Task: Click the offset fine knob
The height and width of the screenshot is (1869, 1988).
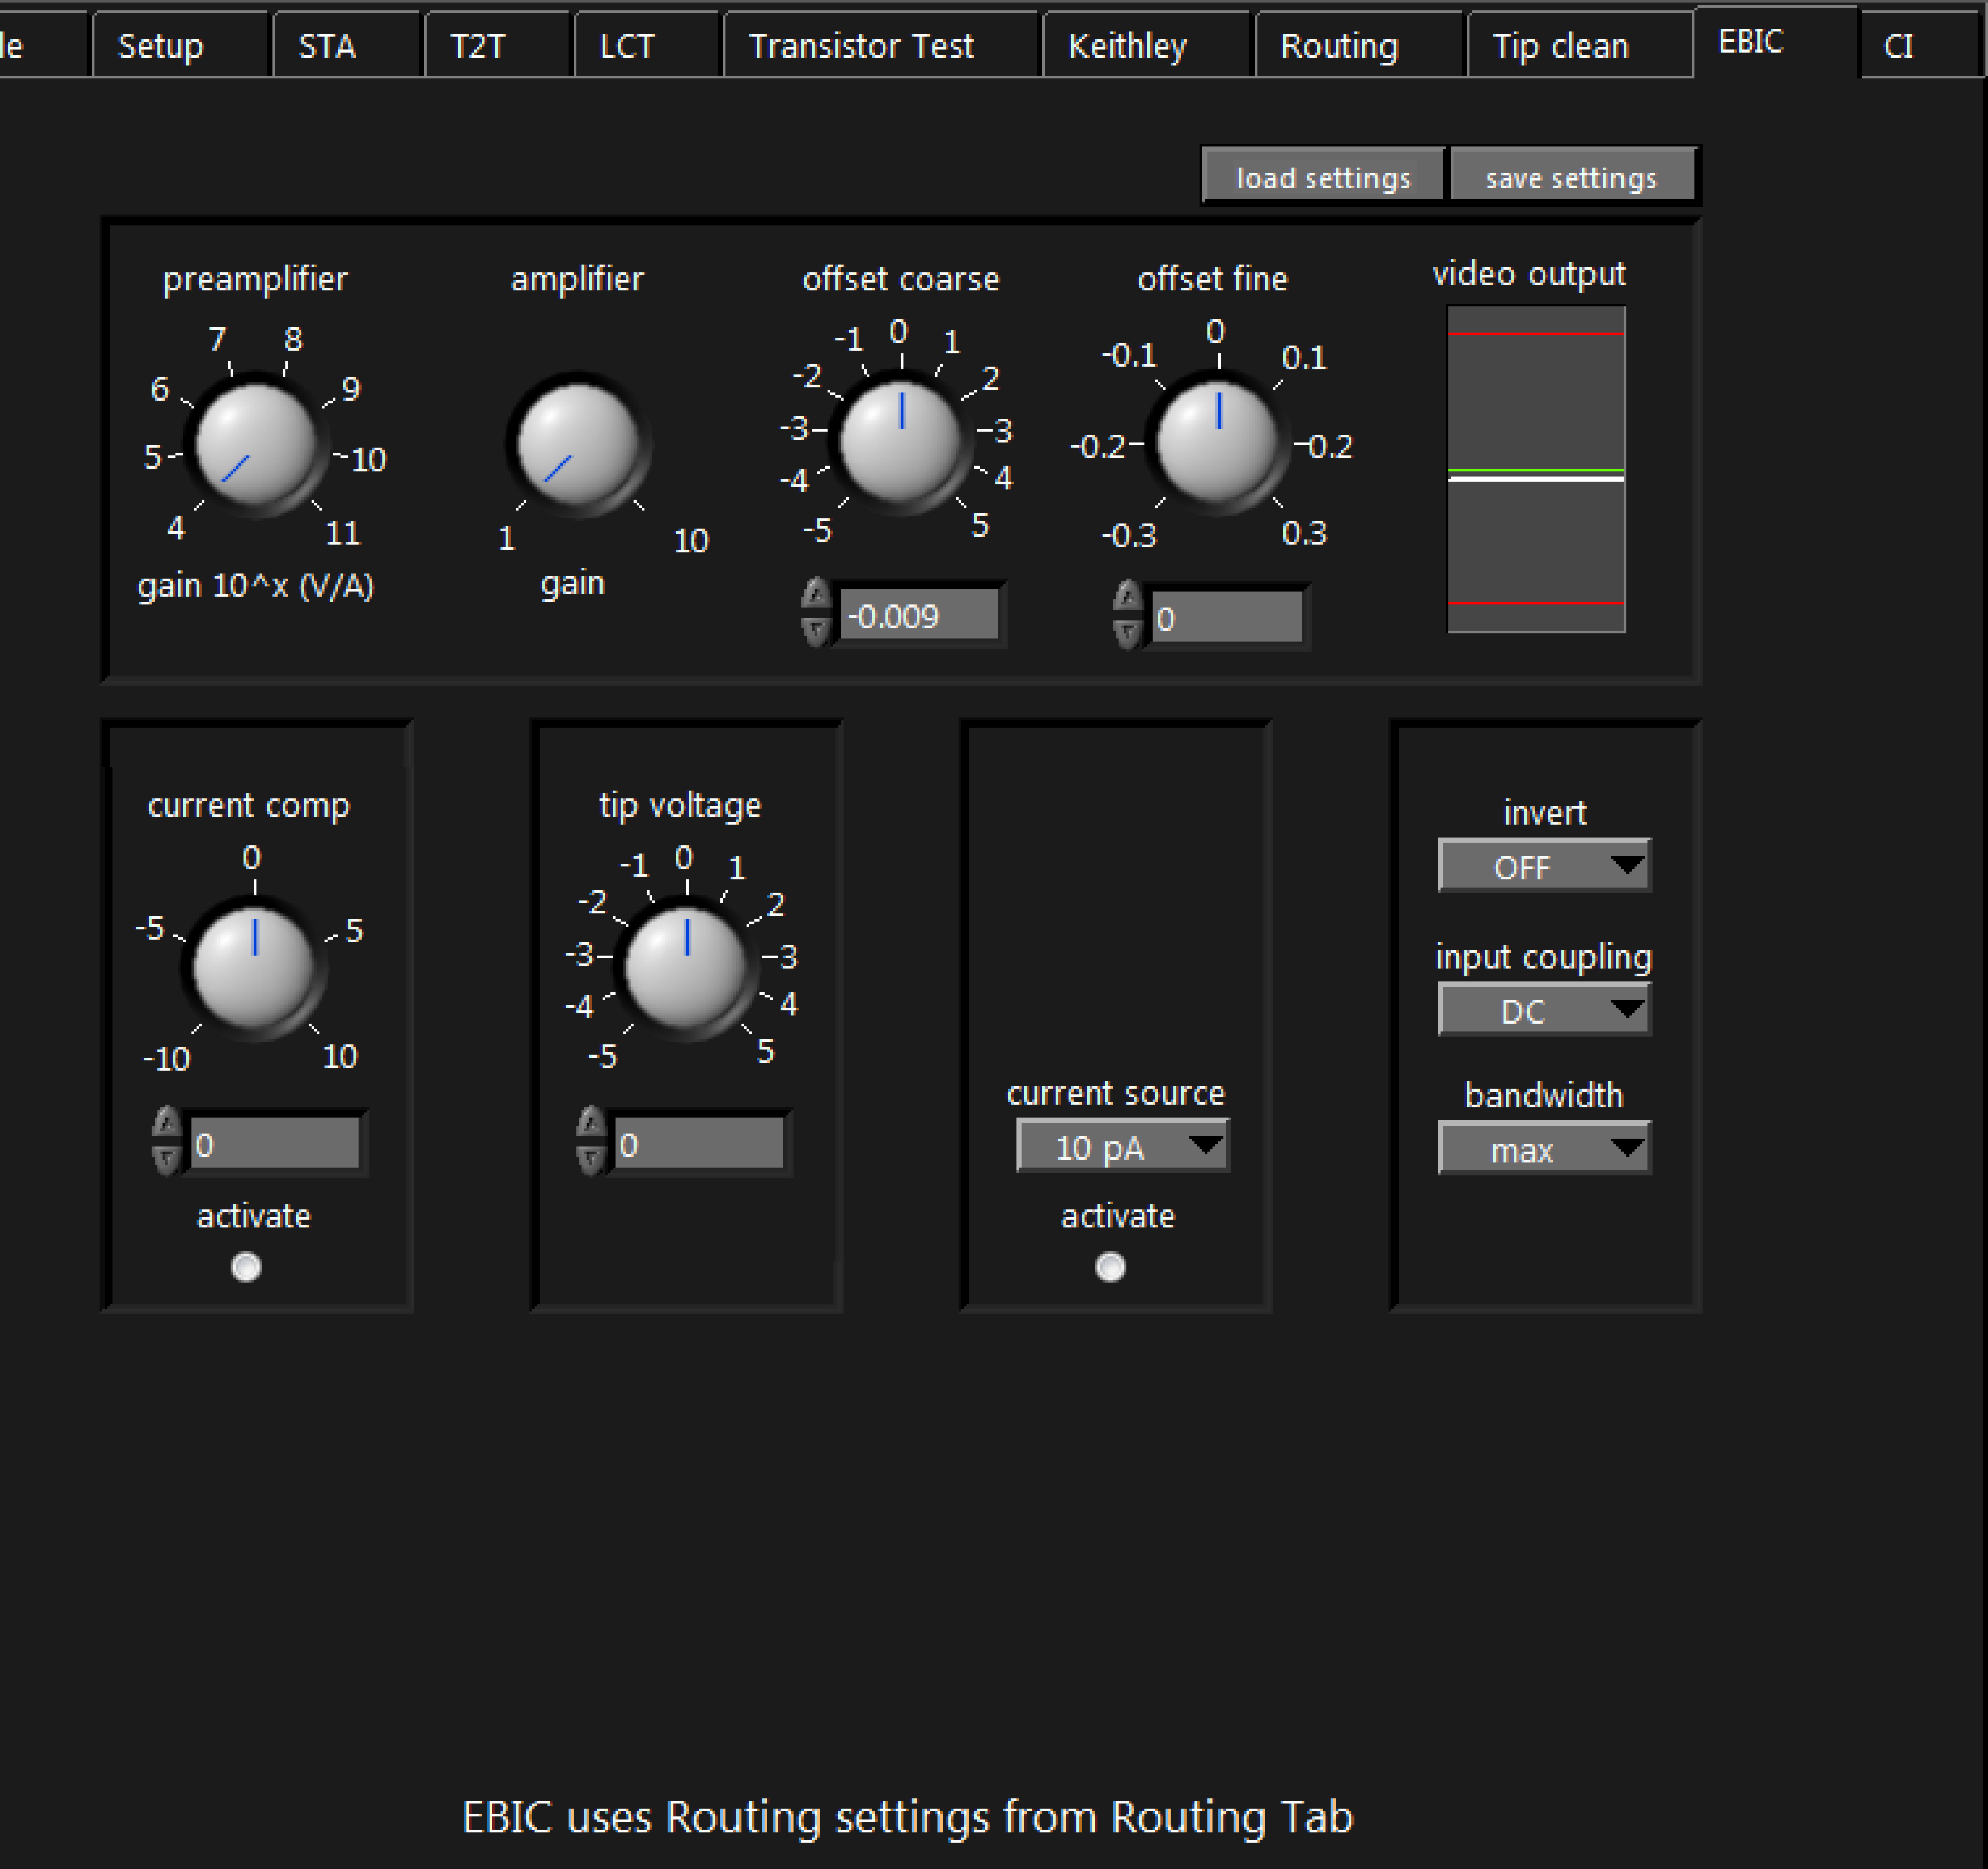Action: (x=1217, y=440)
